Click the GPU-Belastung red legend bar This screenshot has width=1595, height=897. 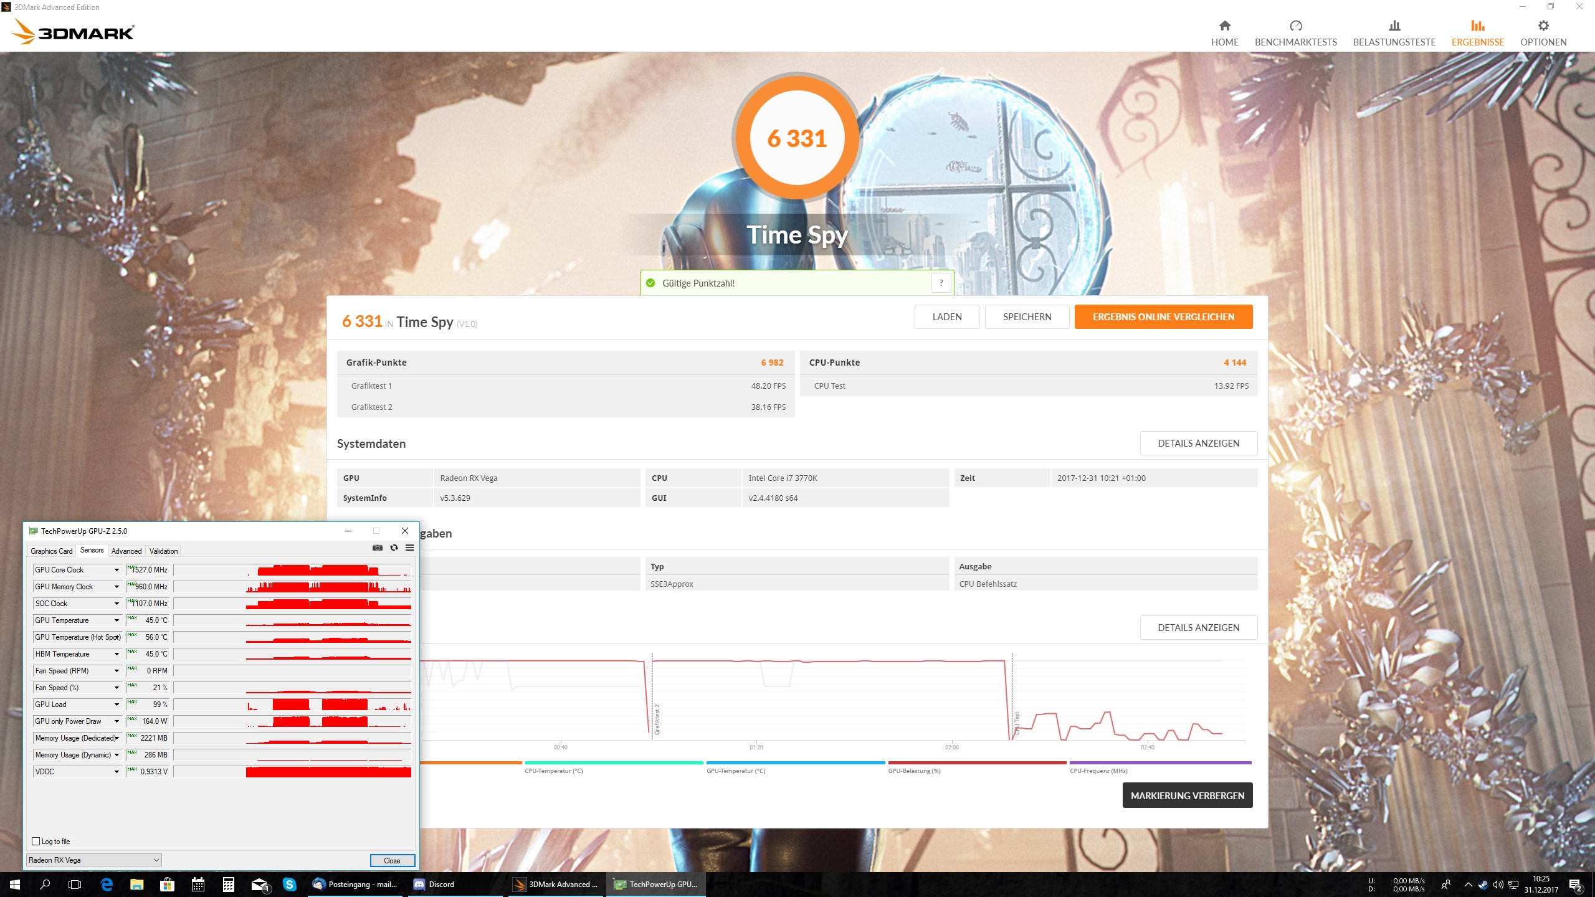(976, 762)
